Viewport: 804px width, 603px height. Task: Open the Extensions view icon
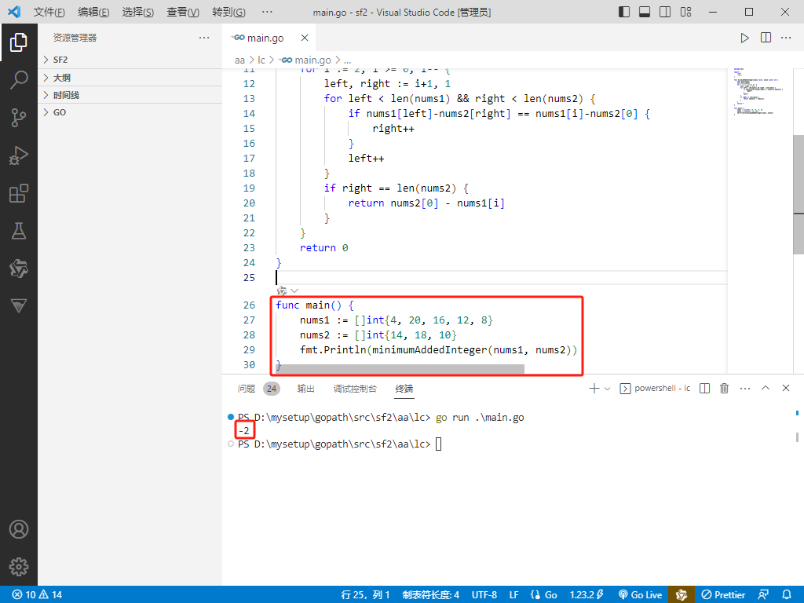pyautogui.click(x=19, y=193)
